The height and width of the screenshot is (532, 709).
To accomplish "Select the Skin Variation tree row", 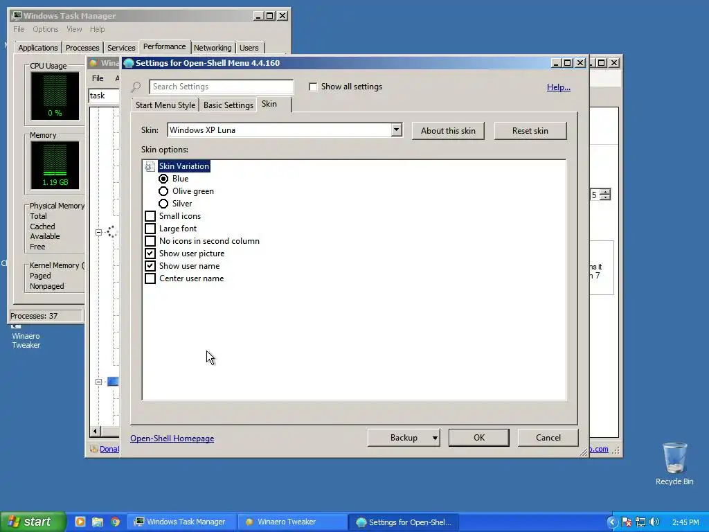I will (183, 166).
